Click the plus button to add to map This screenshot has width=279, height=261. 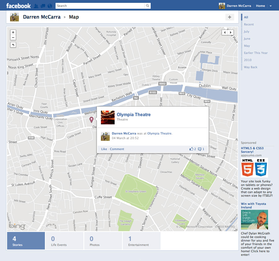coord(229,17)
